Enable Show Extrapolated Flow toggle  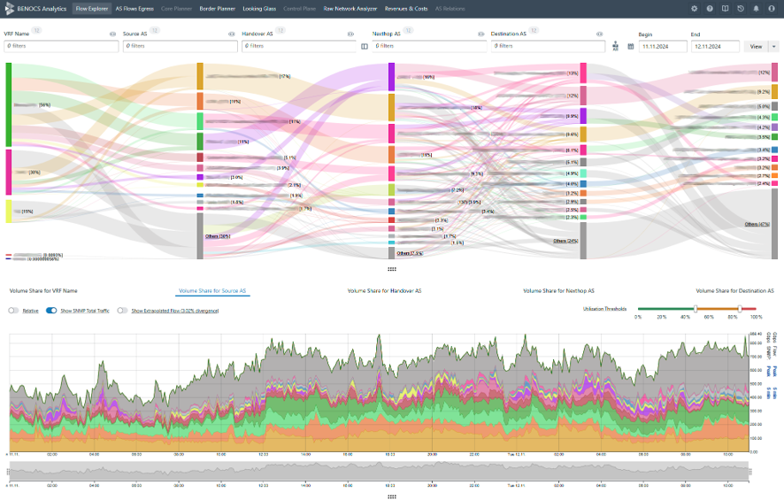click(122, 311)
